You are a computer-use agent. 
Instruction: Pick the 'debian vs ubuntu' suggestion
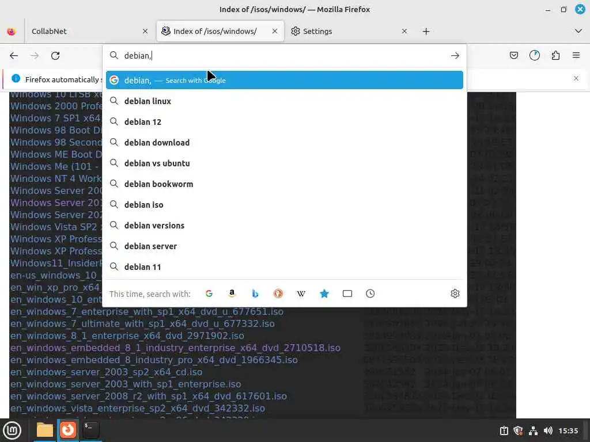click(x=285, y=163)
